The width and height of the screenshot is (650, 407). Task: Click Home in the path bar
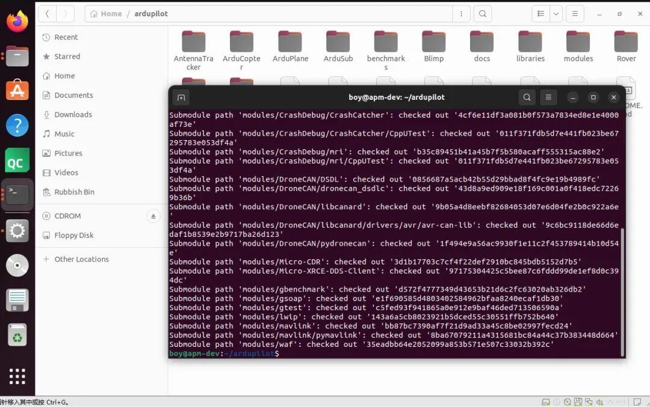106,14
